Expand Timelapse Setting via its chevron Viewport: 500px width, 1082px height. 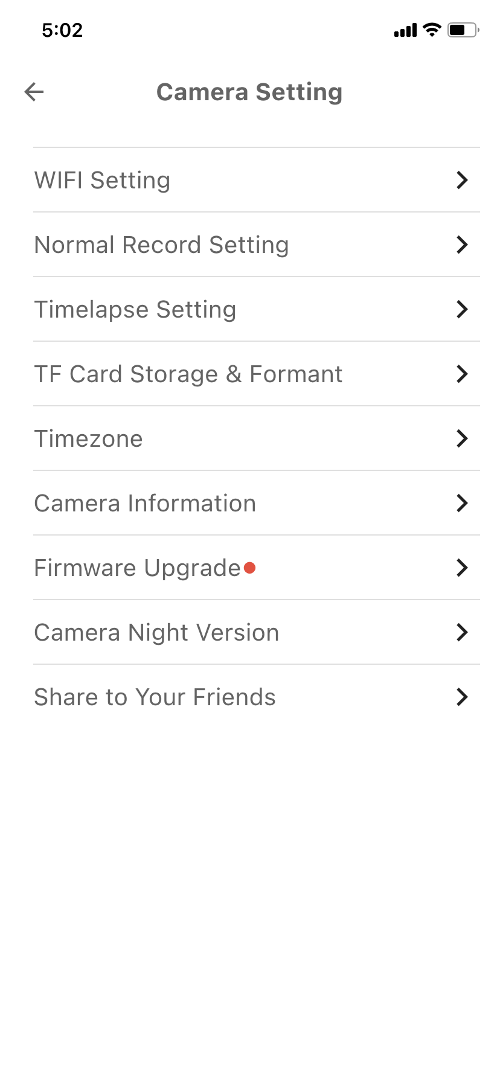(462, 309)
